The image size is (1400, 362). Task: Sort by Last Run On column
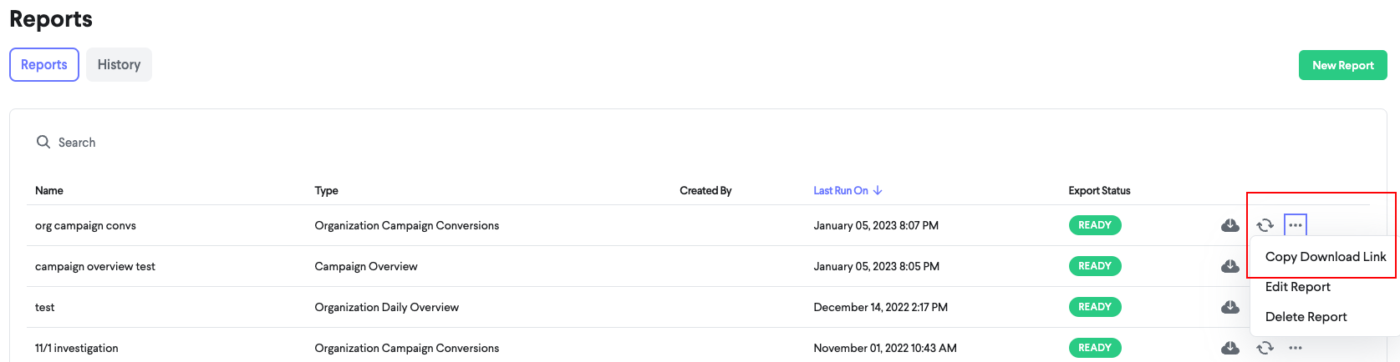841,191
